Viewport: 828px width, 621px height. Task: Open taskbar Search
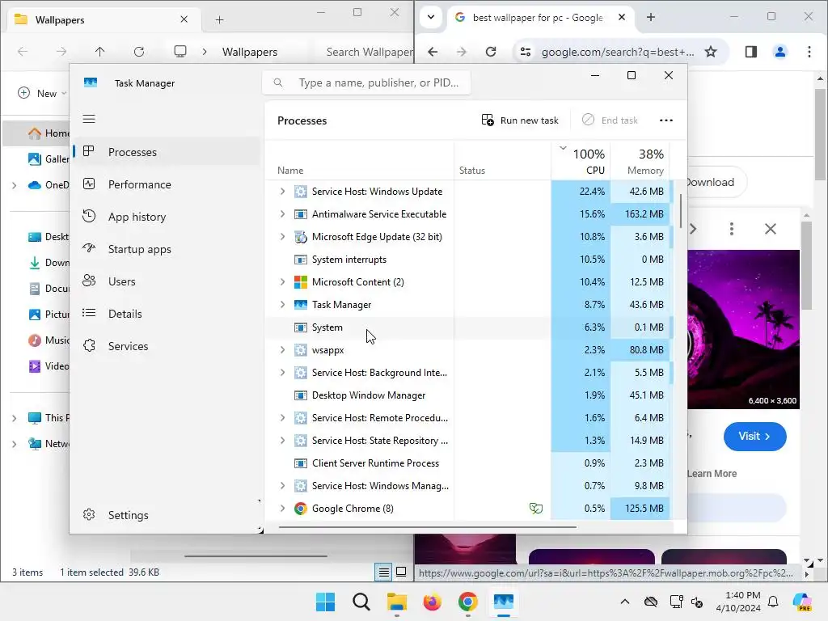coord(361,602)
